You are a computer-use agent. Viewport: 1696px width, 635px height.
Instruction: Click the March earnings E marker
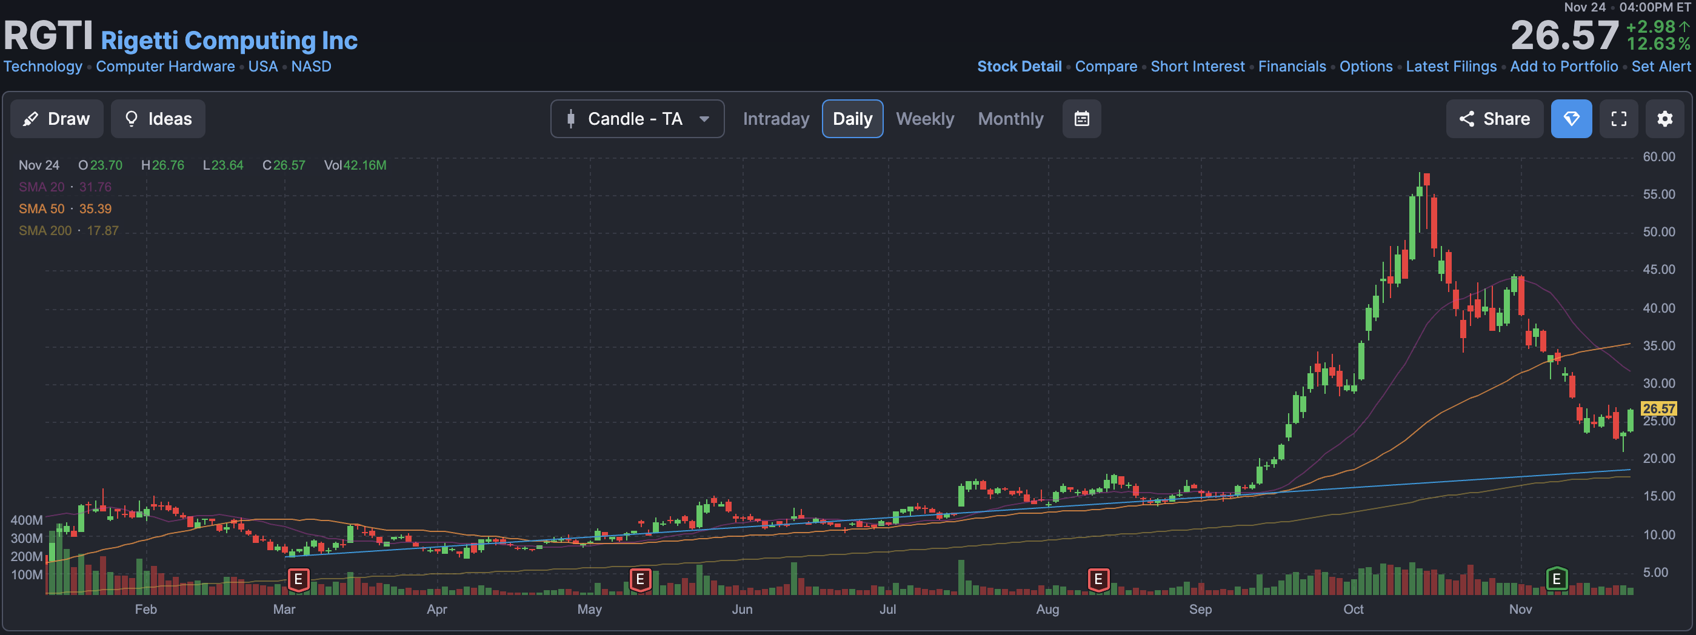pyautogui.click(x=298, y=580)
